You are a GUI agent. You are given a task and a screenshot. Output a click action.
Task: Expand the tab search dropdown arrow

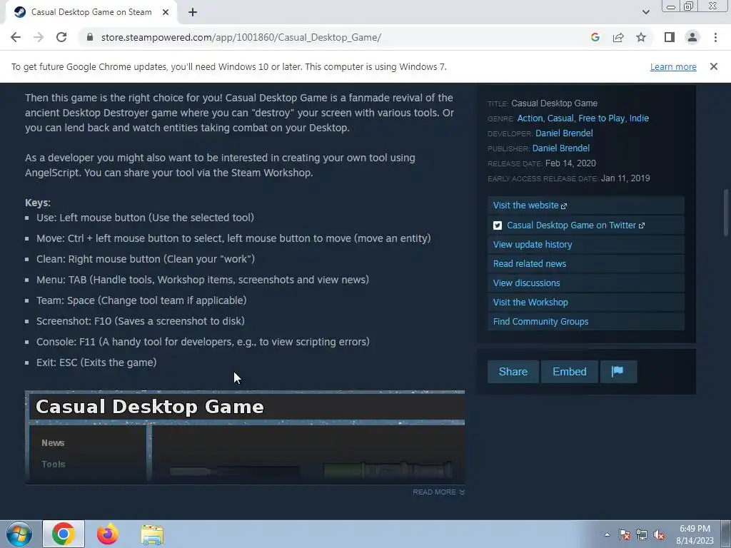pos(645,12)
